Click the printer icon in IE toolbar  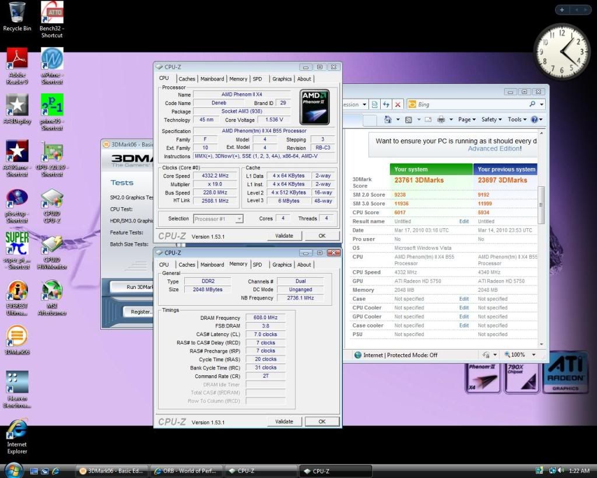tap(441, 120)
